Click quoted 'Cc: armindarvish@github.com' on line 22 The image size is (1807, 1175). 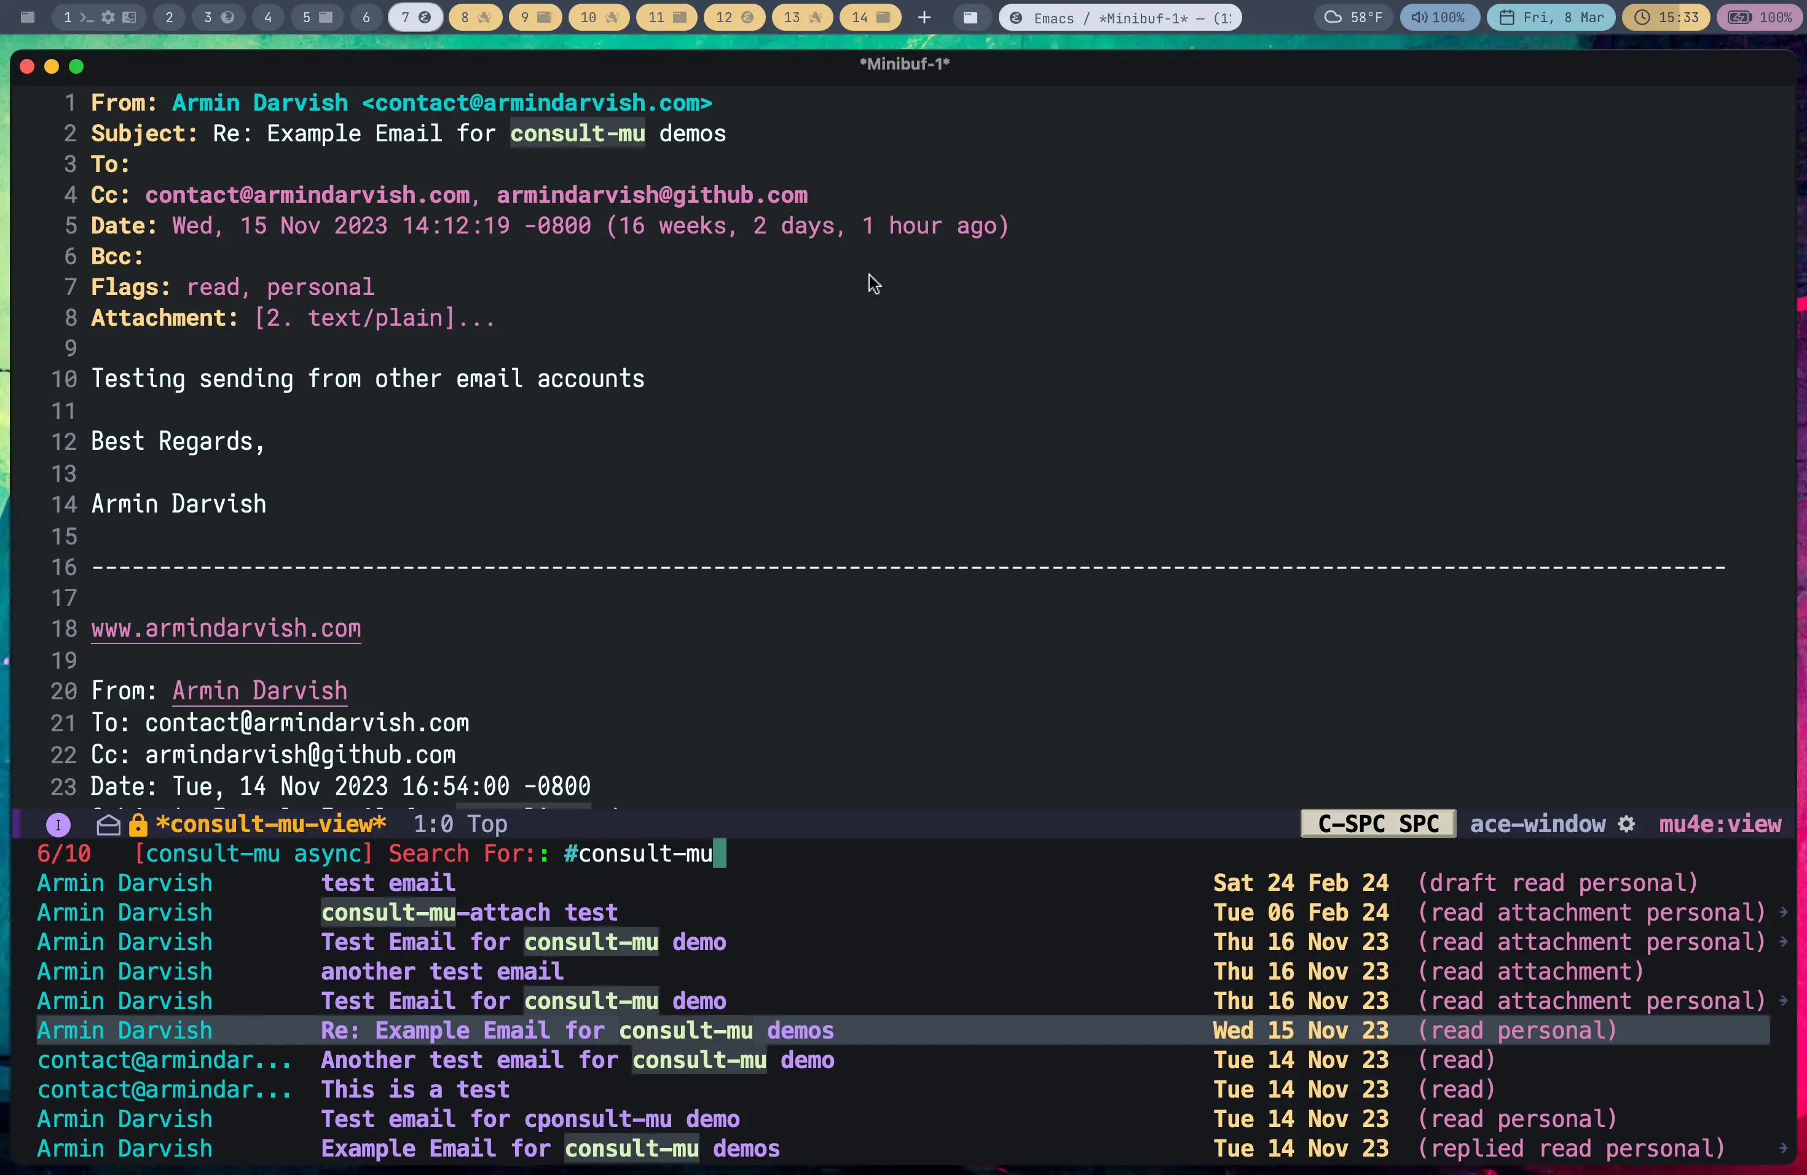[x=274, y=755]
